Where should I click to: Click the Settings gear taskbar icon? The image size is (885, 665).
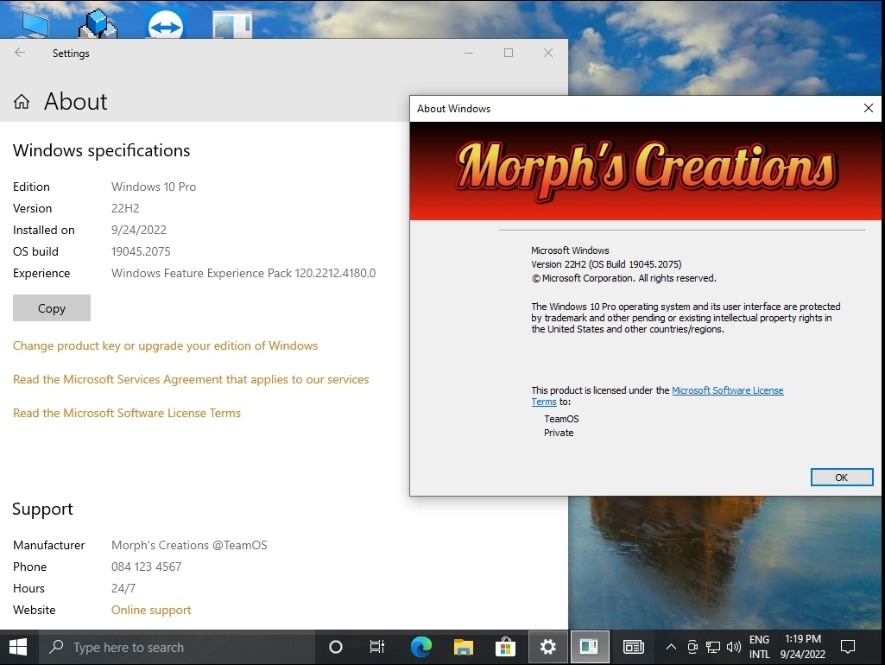pos(547,647)
